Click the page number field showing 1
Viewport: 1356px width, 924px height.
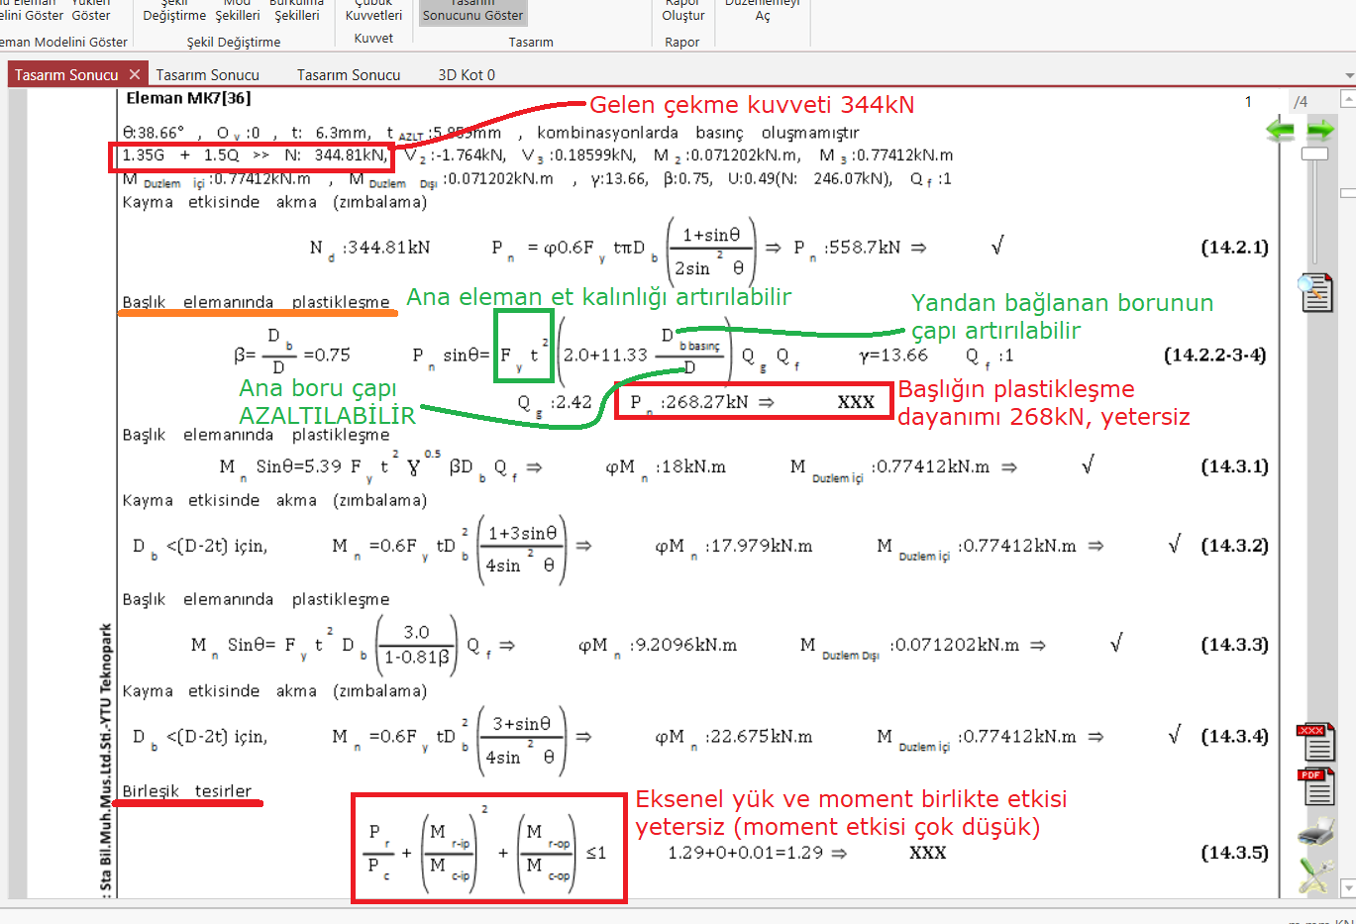(x=1248, y=102)
